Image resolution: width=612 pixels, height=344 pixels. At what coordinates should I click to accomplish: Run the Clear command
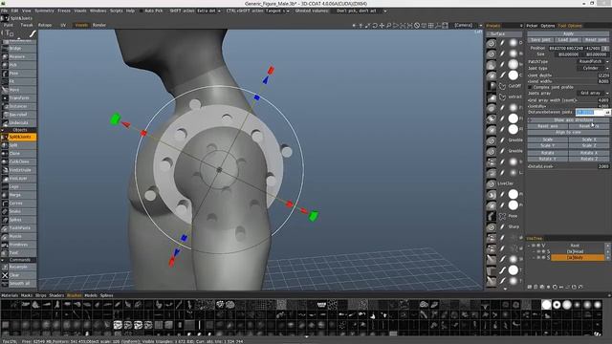(19, 275)
